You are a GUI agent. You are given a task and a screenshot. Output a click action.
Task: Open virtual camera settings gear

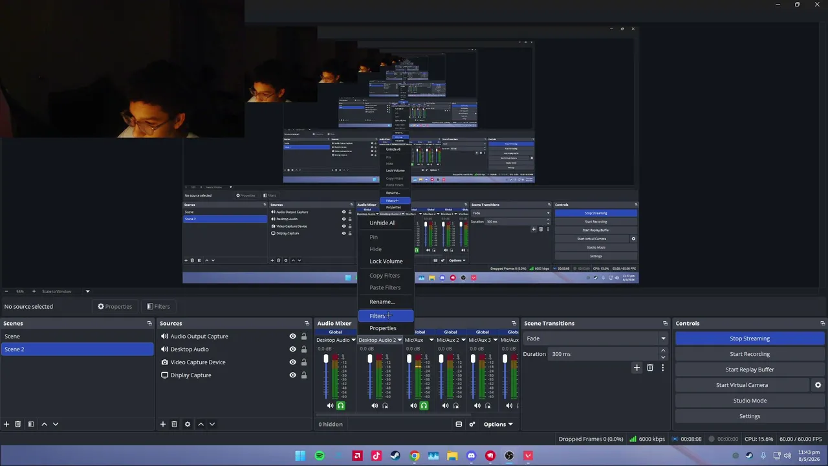point(818,385)
